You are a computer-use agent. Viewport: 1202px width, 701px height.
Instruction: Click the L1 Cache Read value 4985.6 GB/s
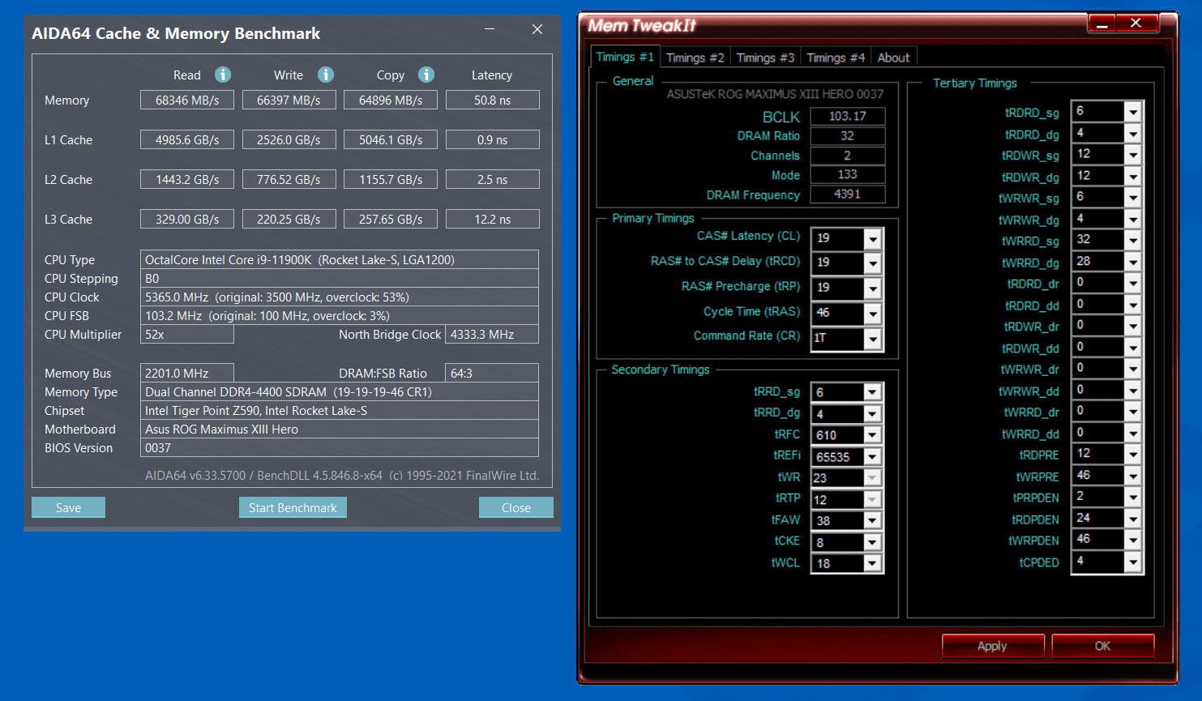(x=187, y=139)
